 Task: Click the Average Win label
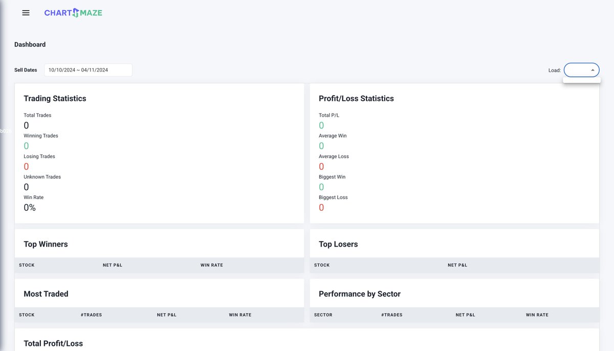click(x=333, y=136)
